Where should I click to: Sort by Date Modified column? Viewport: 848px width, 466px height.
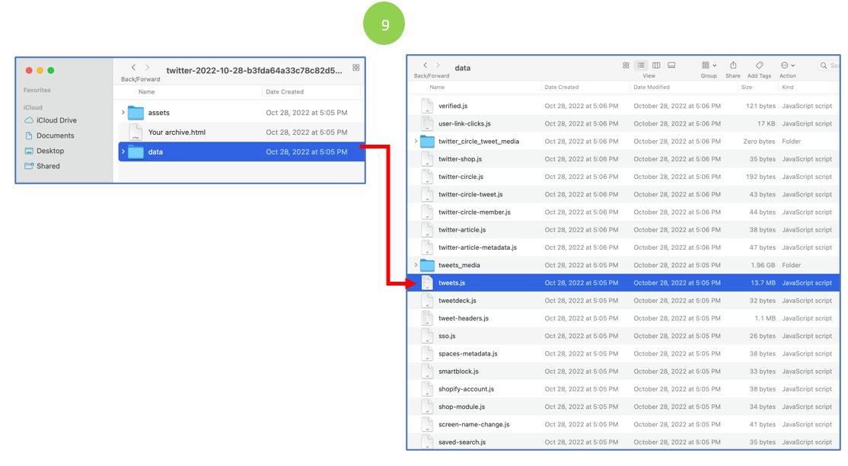(x=651, y=87)
